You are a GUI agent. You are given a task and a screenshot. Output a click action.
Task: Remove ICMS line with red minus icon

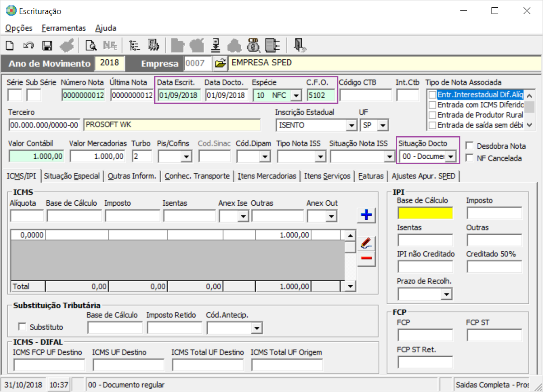tap(366, 258)
